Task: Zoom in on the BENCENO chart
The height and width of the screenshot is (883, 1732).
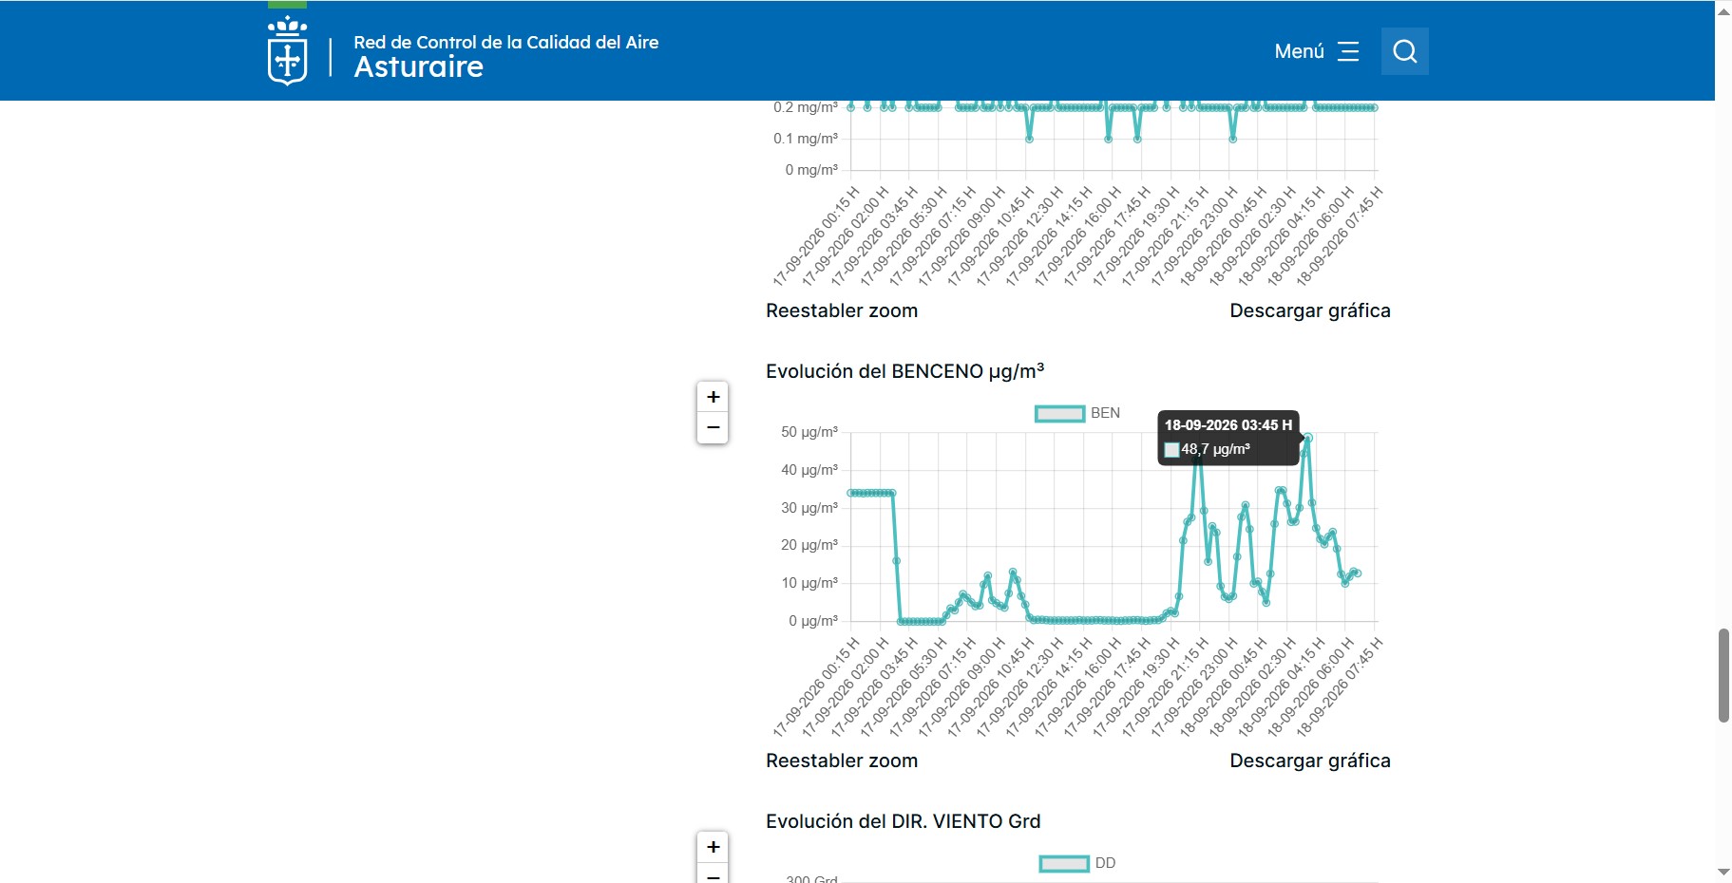Action: pyautogui.click(x=714, y=397)
